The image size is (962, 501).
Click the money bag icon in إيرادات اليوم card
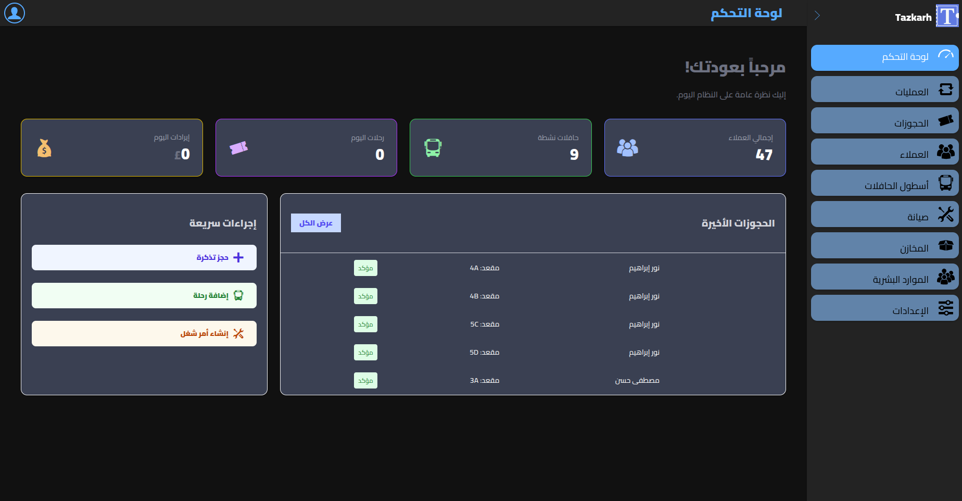44,148
